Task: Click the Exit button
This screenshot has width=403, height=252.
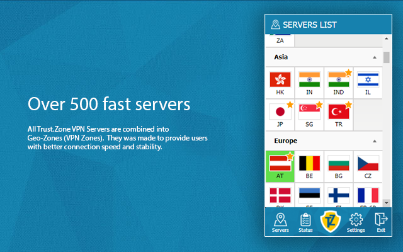Action: [x=381, y=222]
